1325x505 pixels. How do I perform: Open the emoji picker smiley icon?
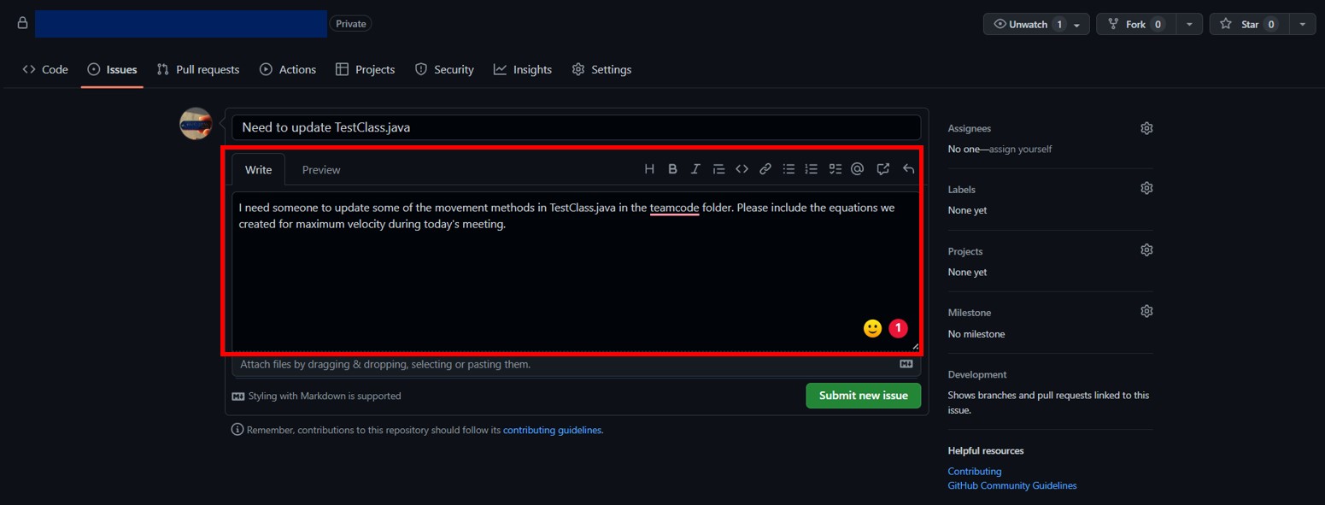pos(872,328)
